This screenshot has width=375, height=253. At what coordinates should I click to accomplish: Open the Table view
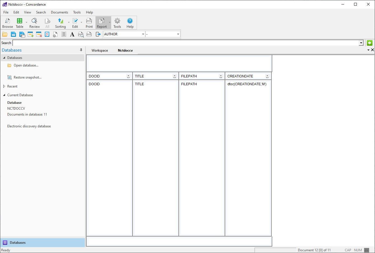click(x=20, y=23)
